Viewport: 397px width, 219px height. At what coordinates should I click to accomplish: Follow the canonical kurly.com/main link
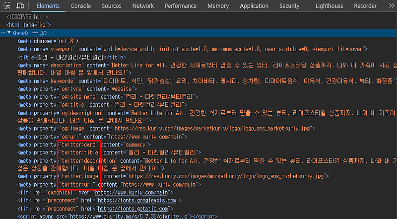132,193
